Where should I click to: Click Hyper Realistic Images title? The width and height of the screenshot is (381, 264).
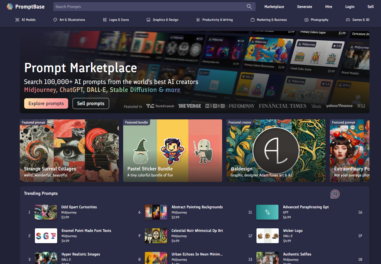tap(81, 254)
